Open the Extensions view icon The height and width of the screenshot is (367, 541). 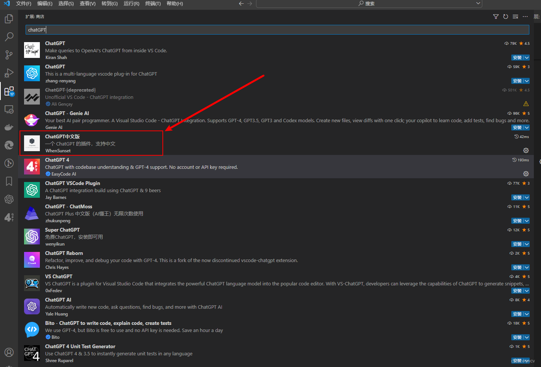point(9,91)
